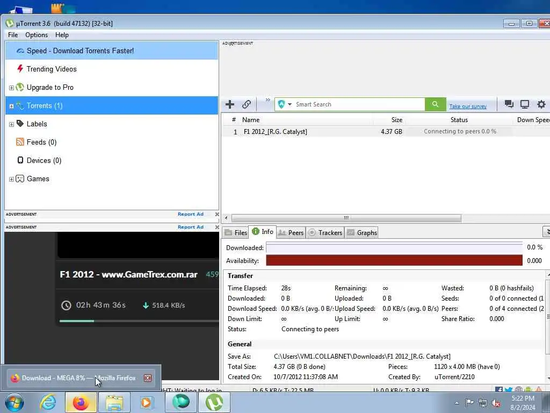Click the remote monitor icon in toolbar
The height and width of the screenshot is (413, 550).
525,104
